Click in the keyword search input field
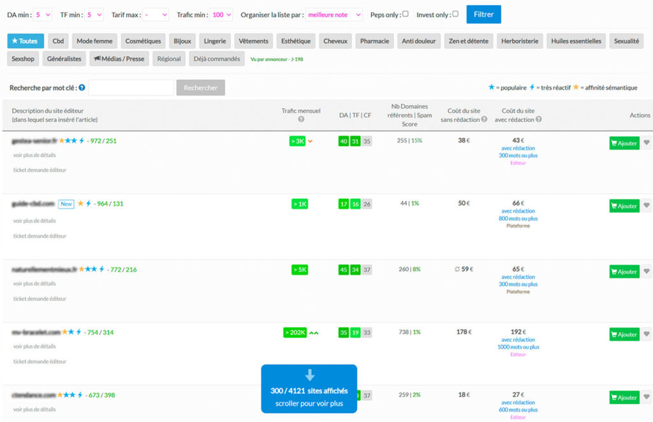The width and height of the screenshot is (653, 422). click(x=131, y=88)
